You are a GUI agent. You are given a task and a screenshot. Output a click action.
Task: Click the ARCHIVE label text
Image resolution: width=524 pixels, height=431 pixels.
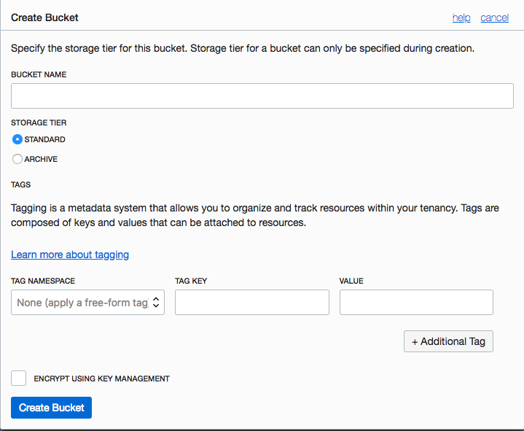[x=41, y=159]
